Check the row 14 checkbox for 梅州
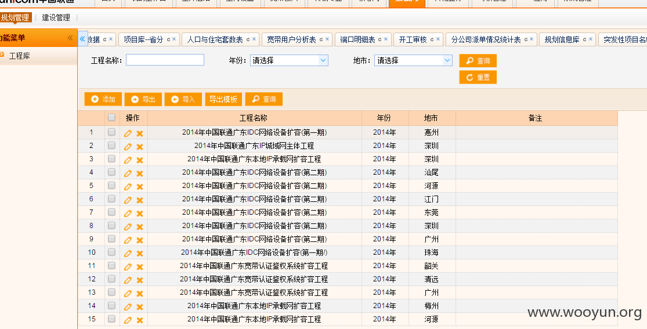This screenshot has height=329, width=647. tap(111, 305)
